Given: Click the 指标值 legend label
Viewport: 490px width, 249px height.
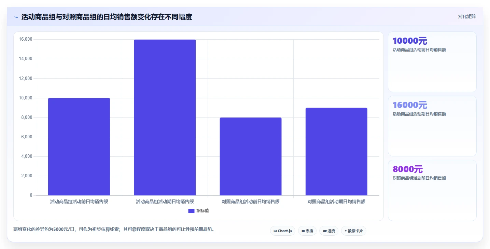Looking at the screenshot, I should [x=202, y=211].
